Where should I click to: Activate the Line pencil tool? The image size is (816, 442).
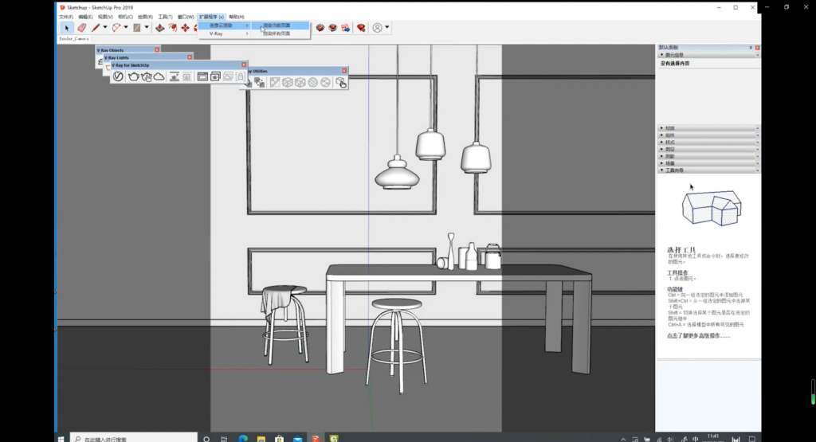(96, 28)
